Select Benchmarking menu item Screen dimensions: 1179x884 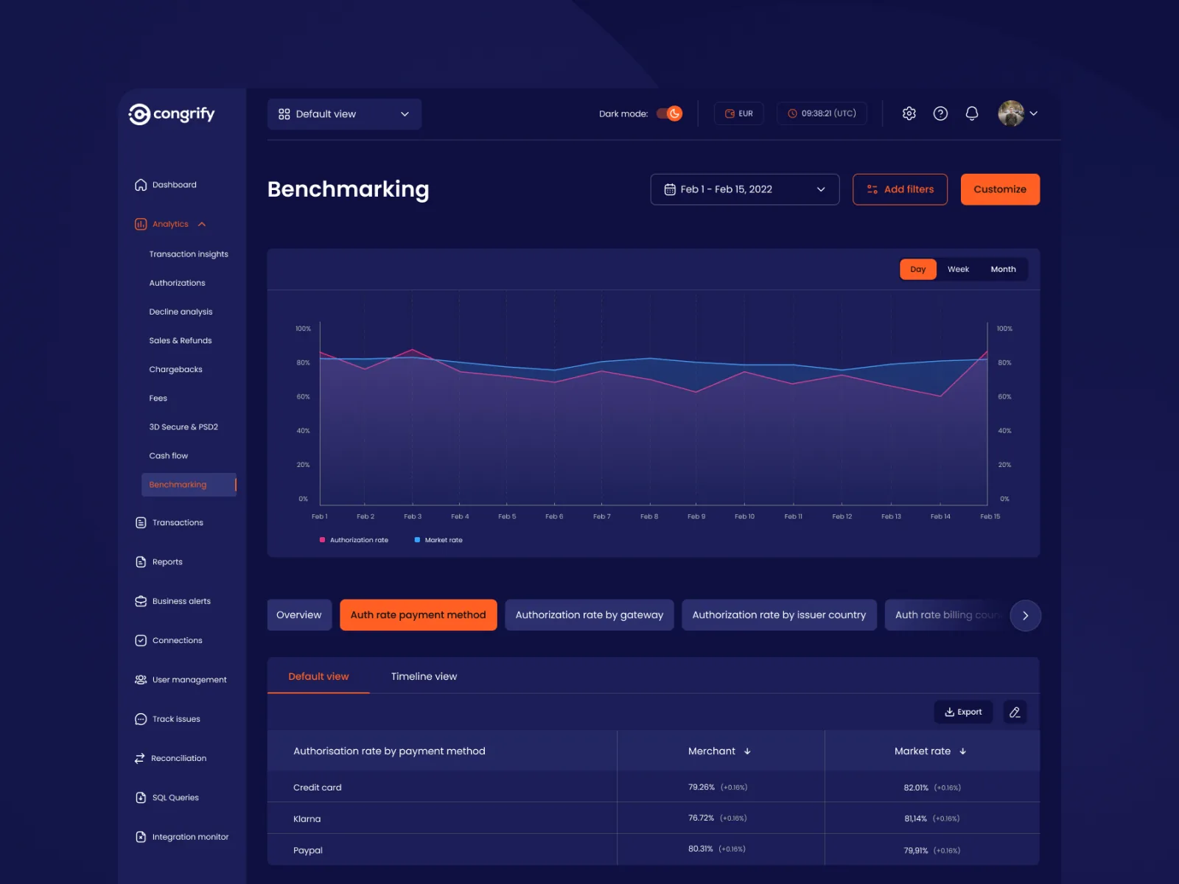tap(189, 485)
